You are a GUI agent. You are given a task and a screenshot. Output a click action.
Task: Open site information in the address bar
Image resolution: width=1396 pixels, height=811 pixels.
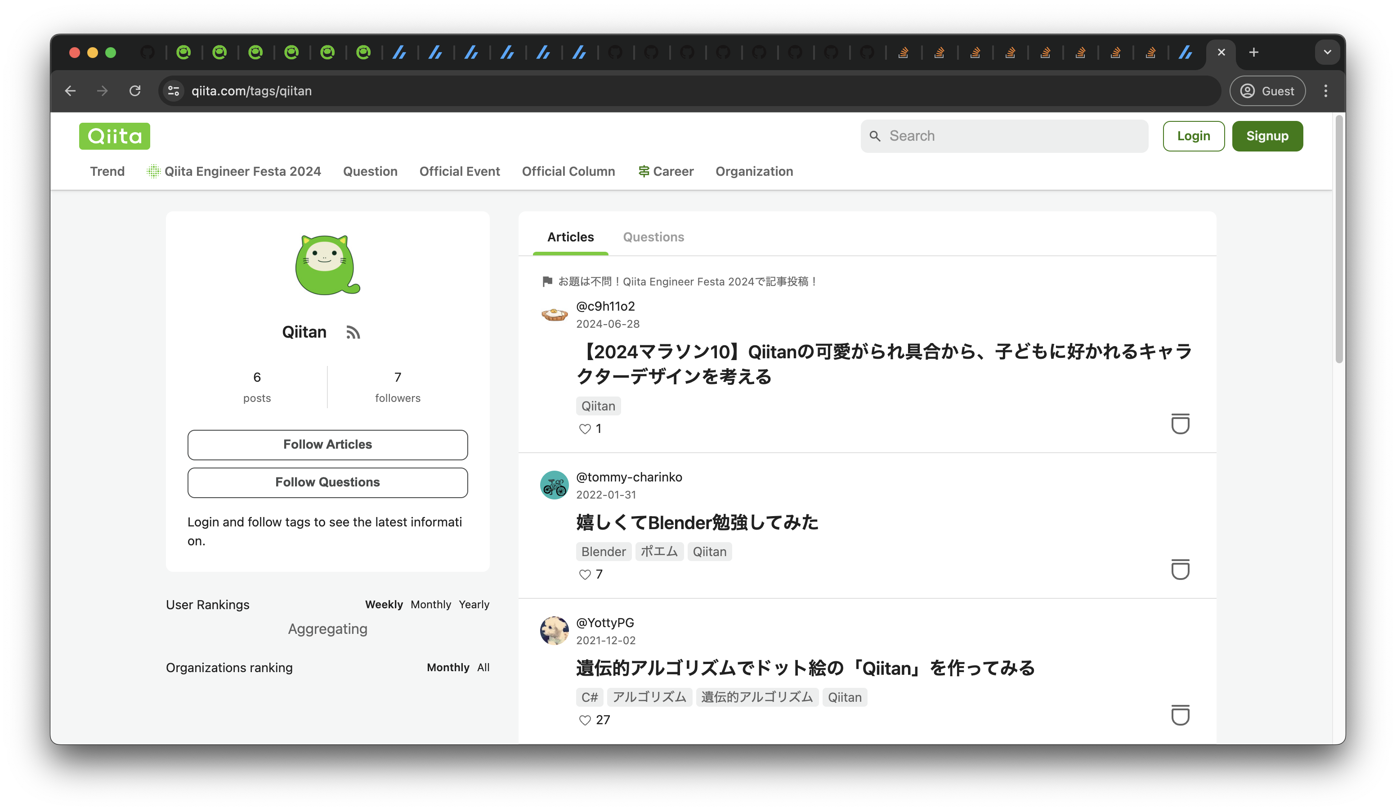(x=173, y=90)
